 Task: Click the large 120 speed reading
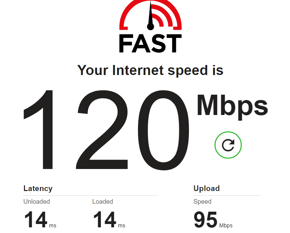(x=106, y=130)
